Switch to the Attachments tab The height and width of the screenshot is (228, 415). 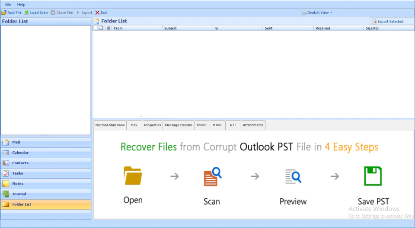coord(253,125)
